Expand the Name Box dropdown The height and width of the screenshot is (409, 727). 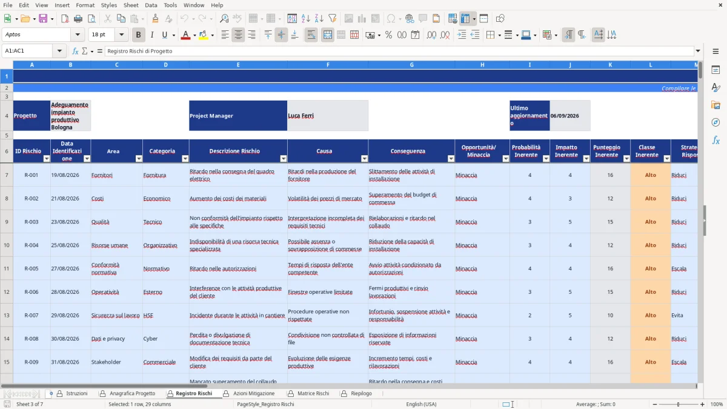59,51
